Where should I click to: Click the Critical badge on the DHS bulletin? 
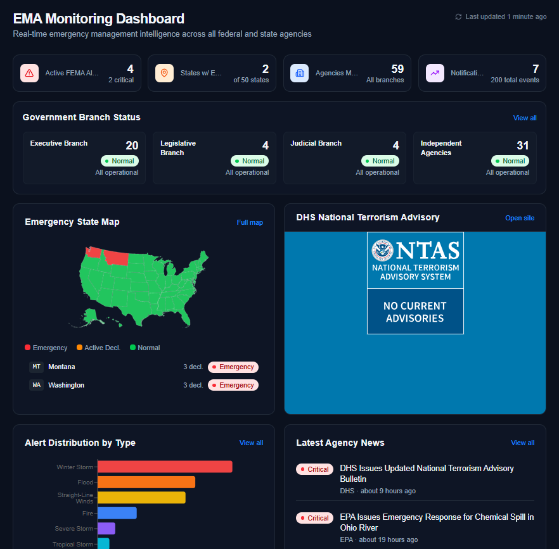point(314,469)
